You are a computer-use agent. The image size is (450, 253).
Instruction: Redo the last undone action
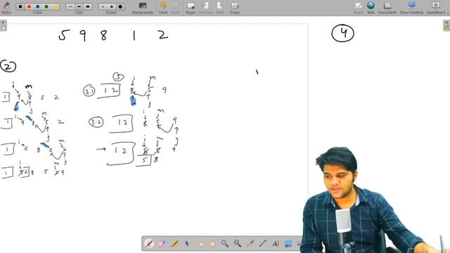pyautogui.click(x=175, y=8)
